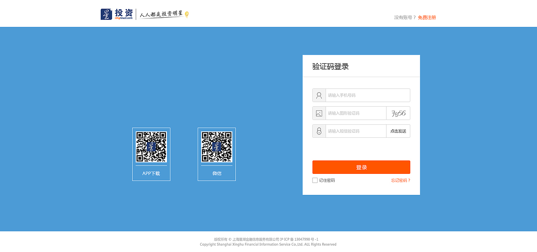Click the APP下载 QR code

point(151,147)
